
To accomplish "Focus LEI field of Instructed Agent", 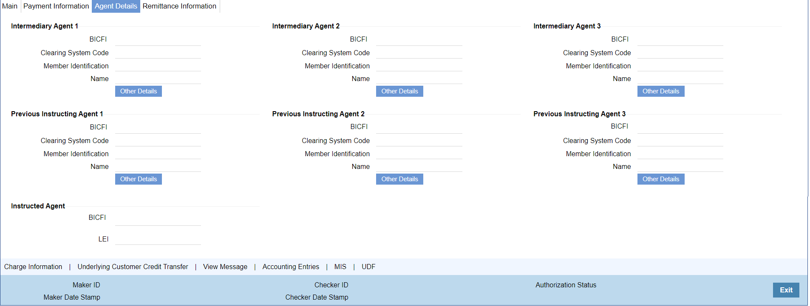I will (x=158, y=239).
